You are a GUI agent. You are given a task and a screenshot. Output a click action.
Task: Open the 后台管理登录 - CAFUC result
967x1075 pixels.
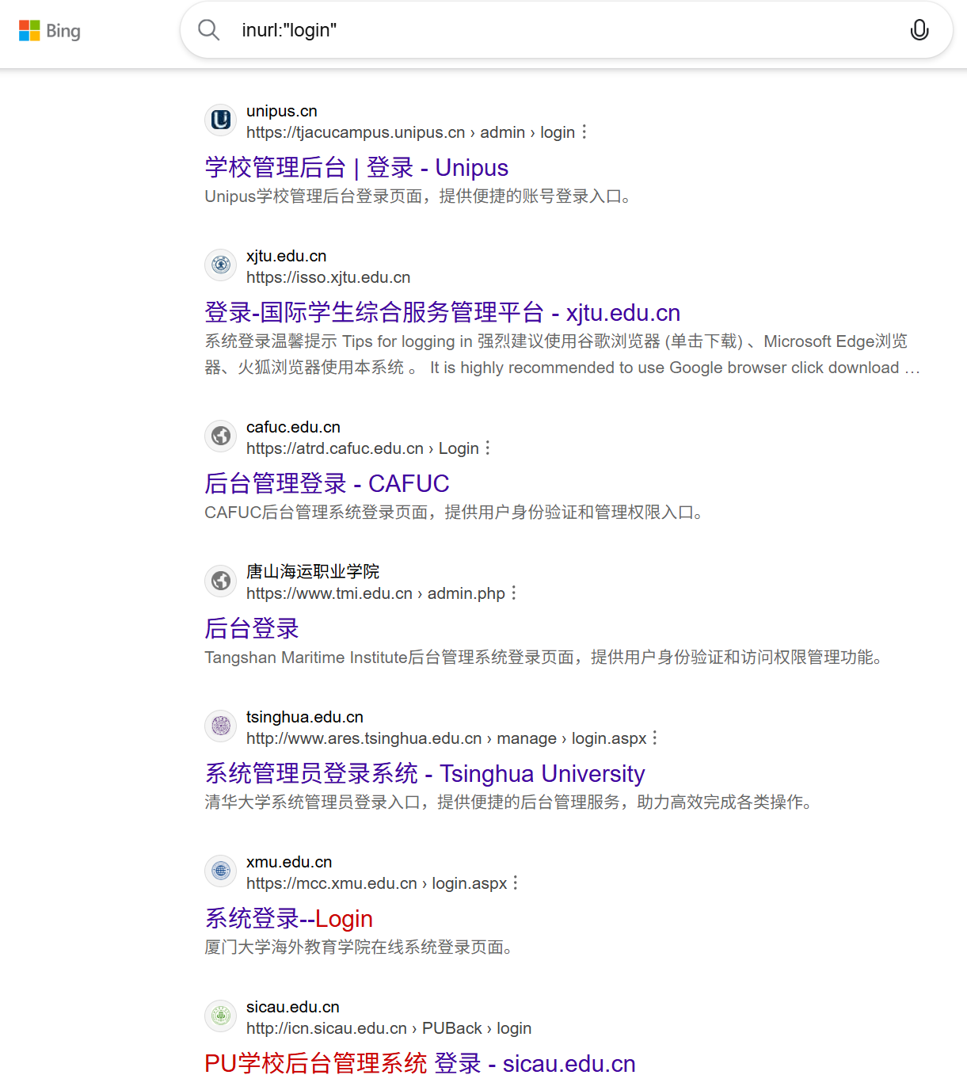tap(326, 483)
